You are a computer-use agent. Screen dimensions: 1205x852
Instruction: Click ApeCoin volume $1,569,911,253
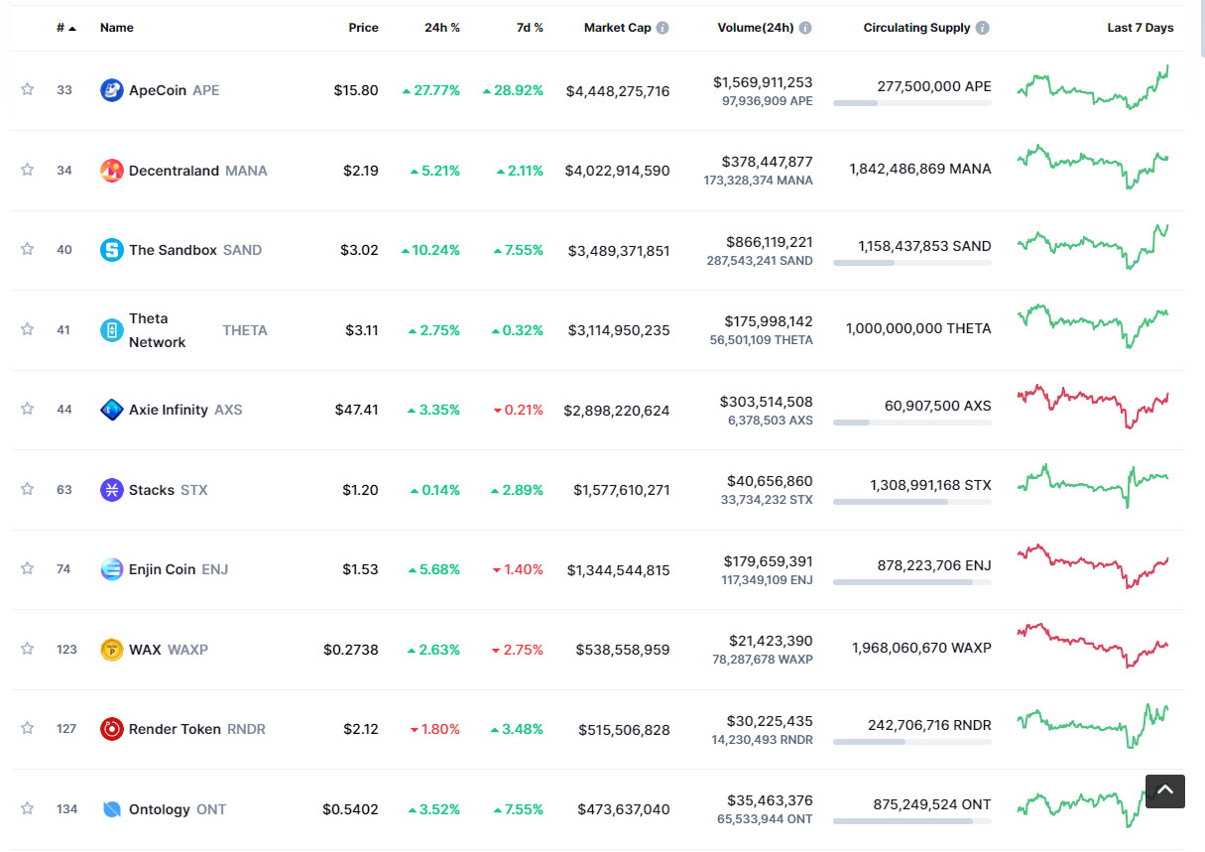tap(763, 82)
